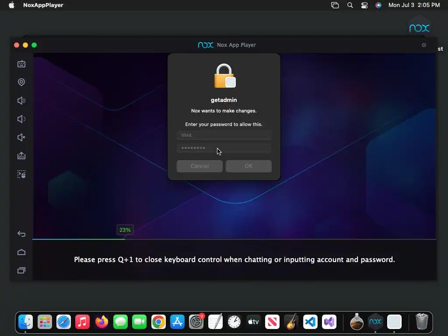Screen dimensions: 448x336
Task: Turn volume up in Nox sidebar
Action: [x=21, y=101]
